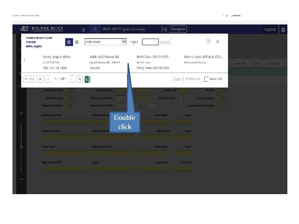The image size is (299, 224).
Task: Click the Where Used: APP,MAI,STU text
Action: point(203,57)
